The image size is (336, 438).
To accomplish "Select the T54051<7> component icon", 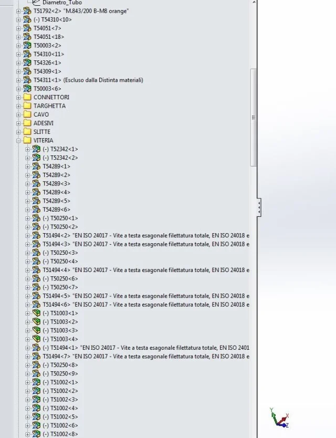I will (x=27, y=28).
